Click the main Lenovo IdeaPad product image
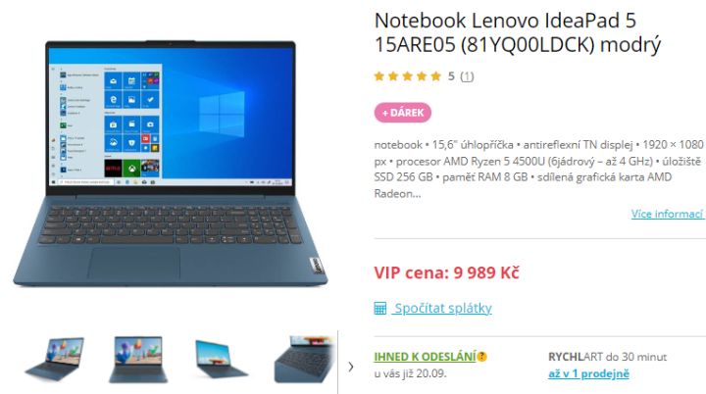 tap(171, 163)
